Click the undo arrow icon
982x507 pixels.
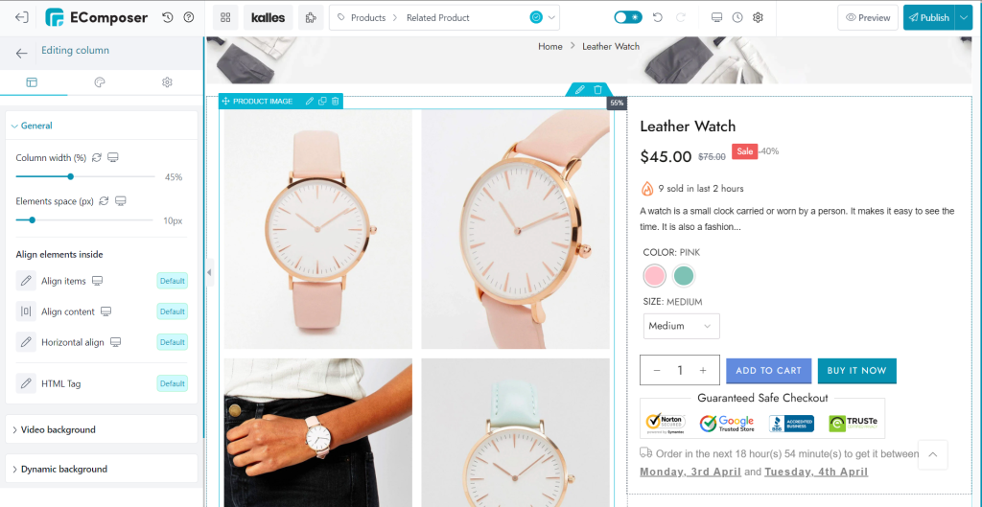tap(658, 17)
